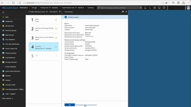This screenshot has height=107, width=191.
Task: Click the favorites star icon
Action: 166,3
